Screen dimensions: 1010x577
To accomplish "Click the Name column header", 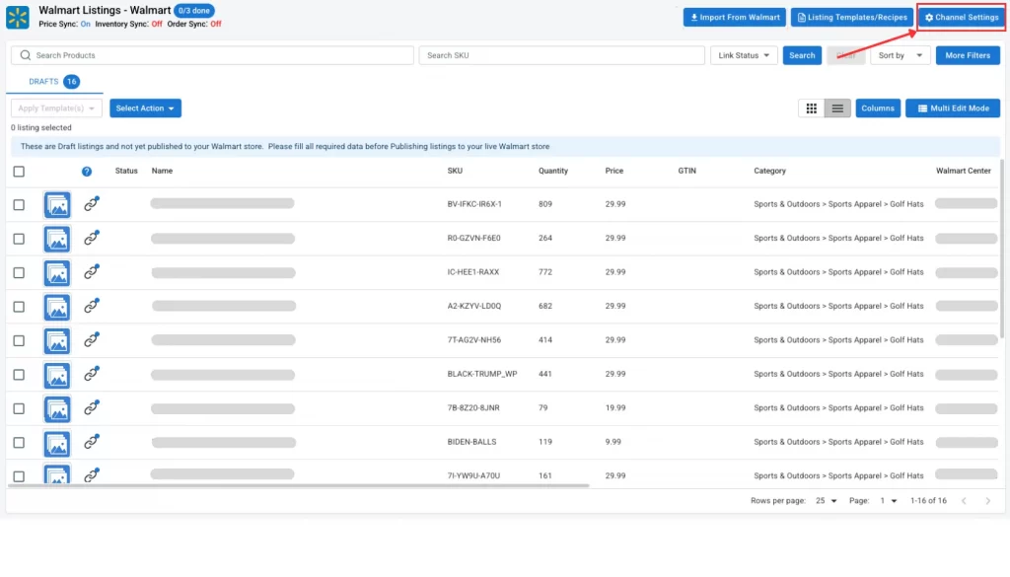I will [162, 171].
